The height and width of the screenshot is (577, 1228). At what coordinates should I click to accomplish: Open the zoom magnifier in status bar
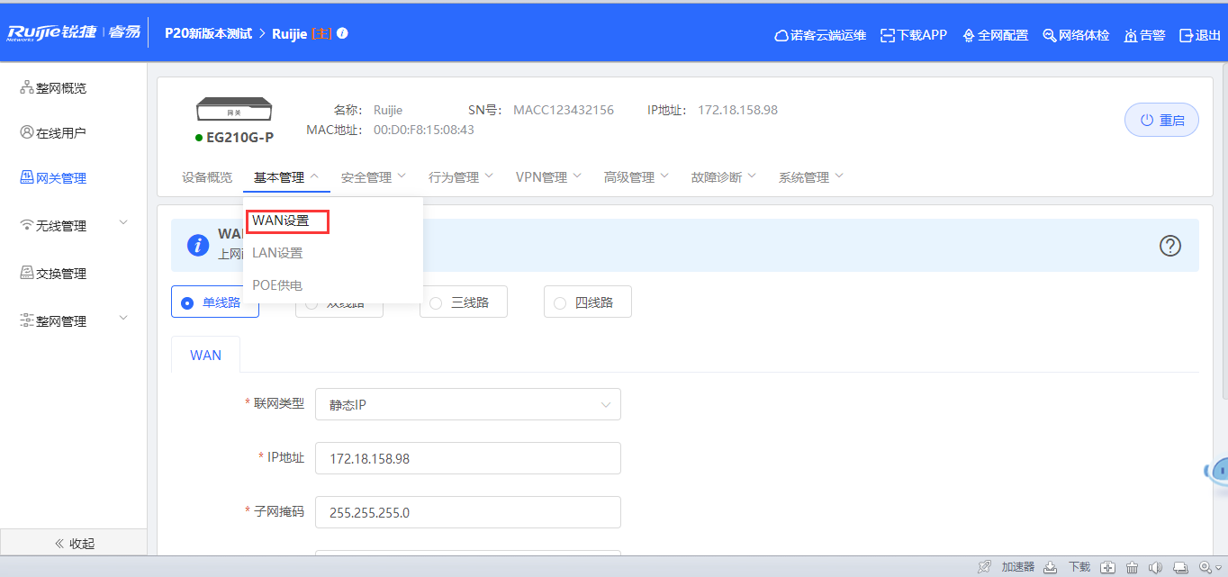[x=1206, y=567]
